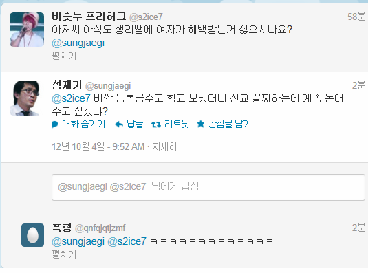368x273 pixels.
Task: Click the 성재기 display name
Action: [67, 85]
